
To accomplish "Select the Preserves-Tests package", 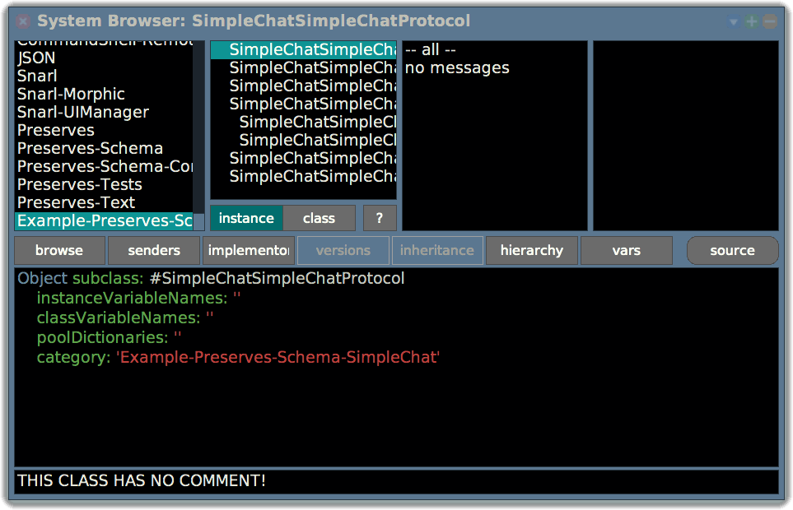I will (79, 184).
